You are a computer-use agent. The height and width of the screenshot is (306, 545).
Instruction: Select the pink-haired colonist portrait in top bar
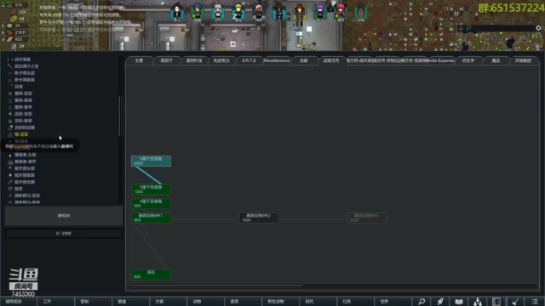click(341, 12)
